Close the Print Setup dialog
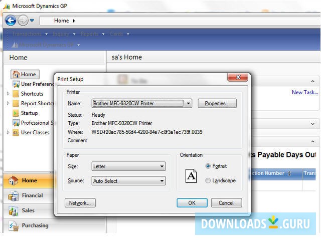This screenshot has width=321, height=240. tap(238, 77)
